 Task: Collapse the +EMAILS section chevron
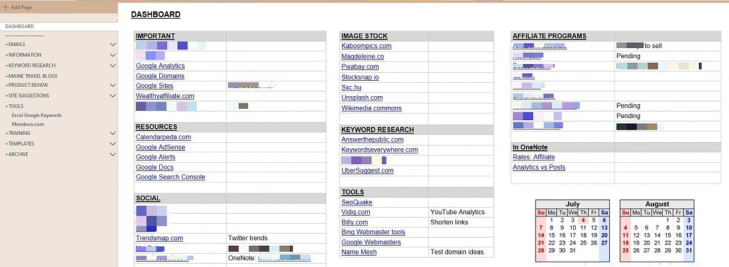tap(112, 44)
